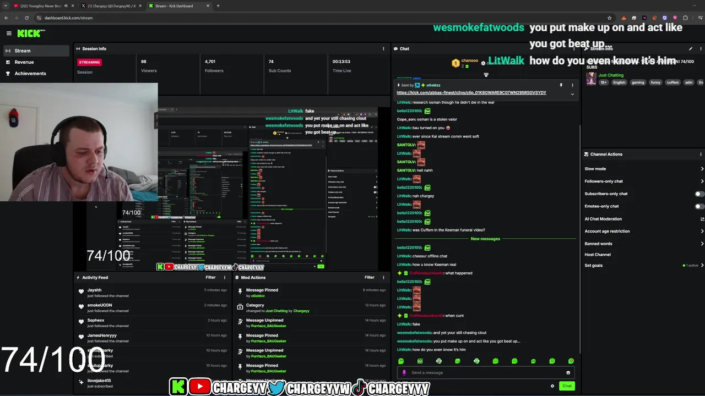Image resolution: width=705 pixels, height=396 pixels.
Task: Click the Just Chatting category link
Action: click(611, 75)
